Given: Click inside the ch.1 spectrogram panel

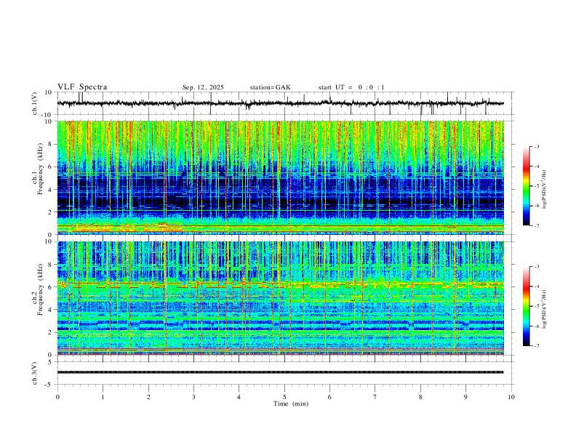Looking at the screenshot, I should click(280, 177).
